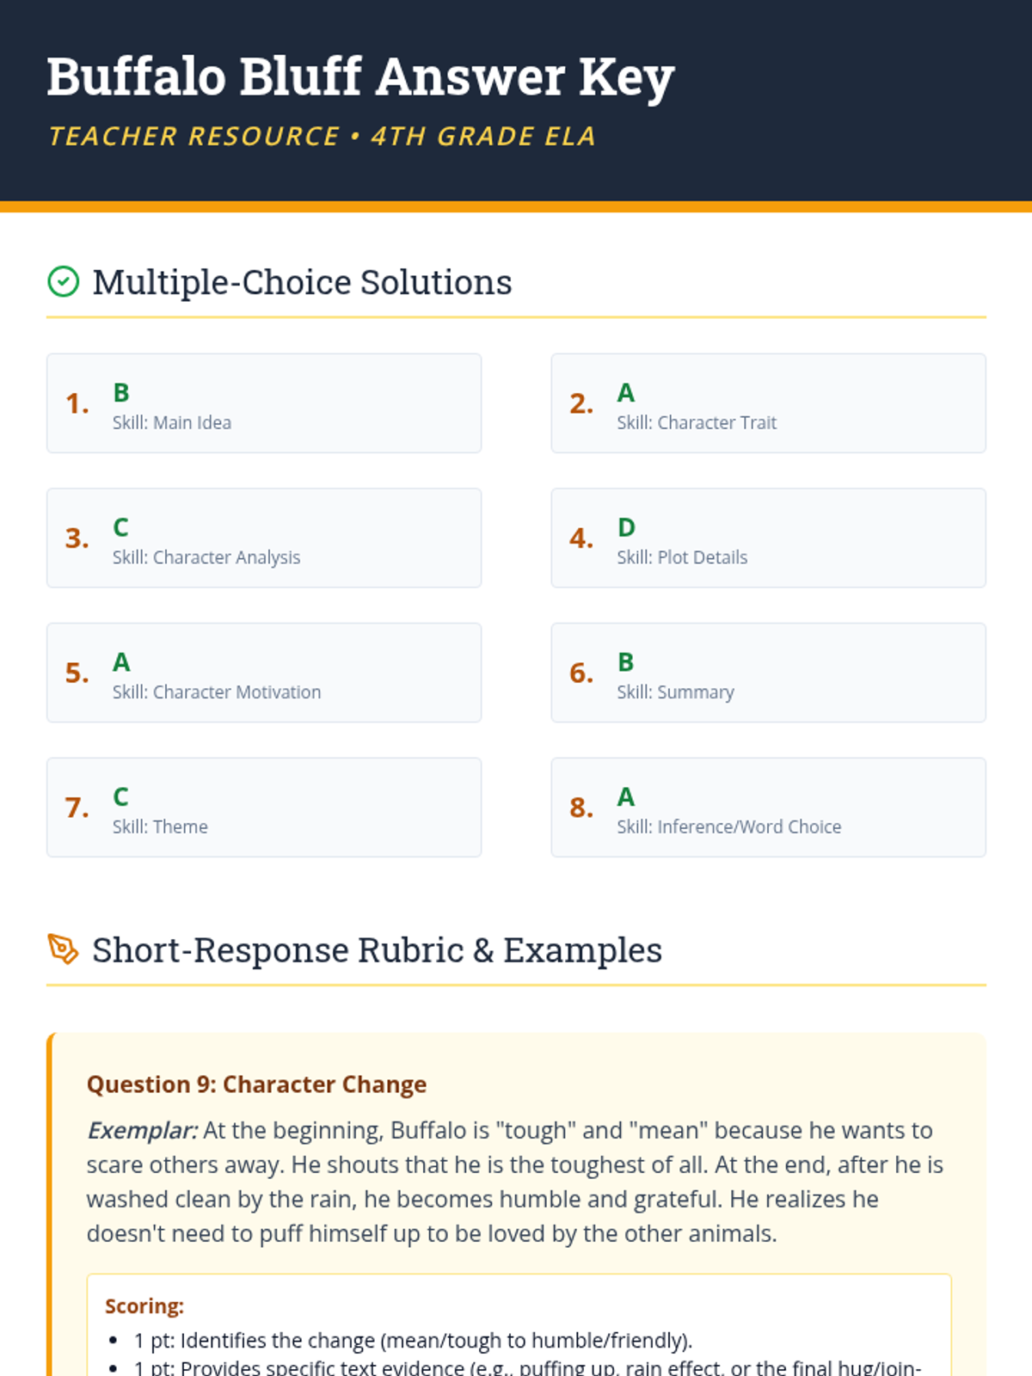
Task: Click the orange pen icon beside Short-Response Rubric
Action: click(x=63, y=949)
